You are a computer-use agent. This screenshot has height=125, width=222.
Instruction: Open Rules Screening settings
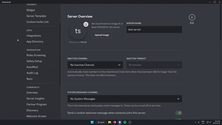click(x=36, y=55)
